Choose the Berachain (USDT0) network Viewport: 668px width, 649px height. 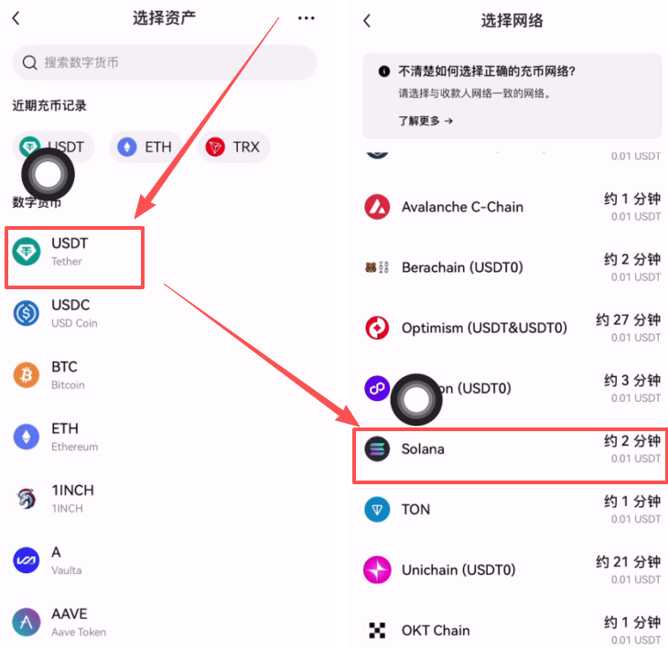pyautogui.click(x=512, y=267)
